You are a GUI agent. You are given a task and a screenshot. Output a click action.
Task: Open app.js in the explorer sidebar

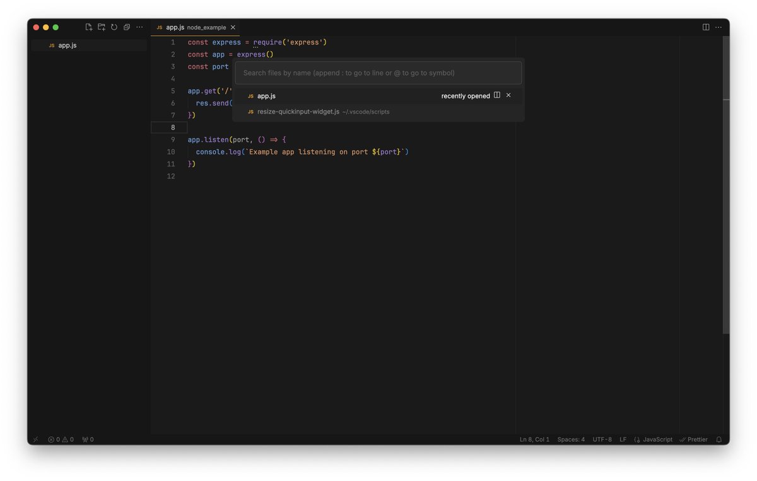coord(89,45)
